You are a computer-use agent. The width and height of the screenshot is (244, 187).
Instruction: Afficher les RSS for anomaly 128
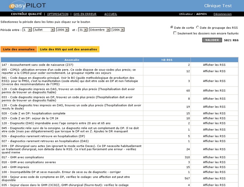214,91
